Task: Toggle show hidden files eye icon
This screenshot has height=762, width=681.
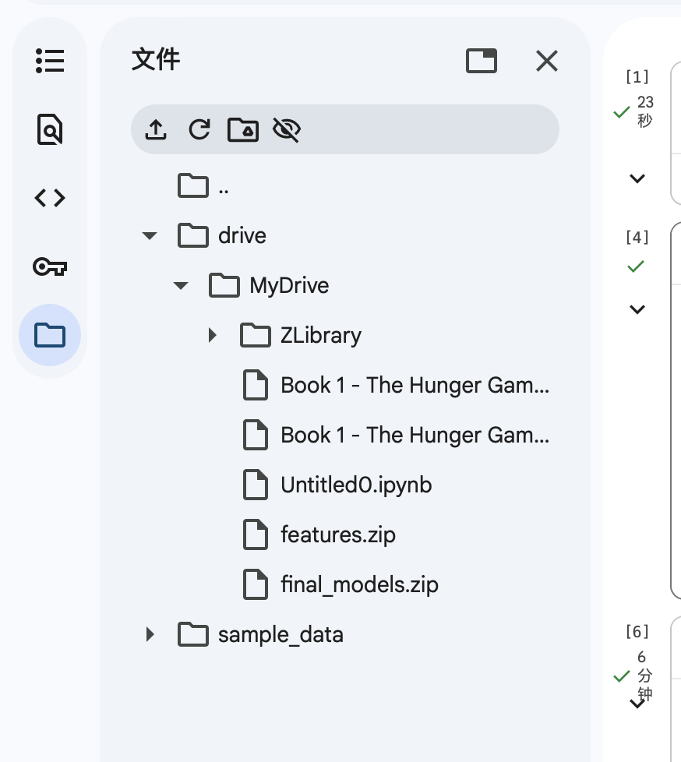Action: coord(287,129)
